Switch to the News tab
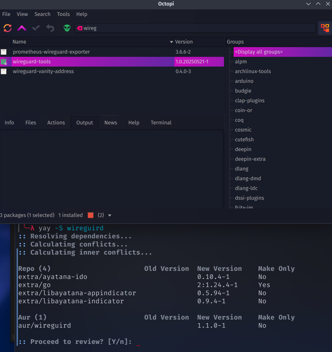This screenshot has height=352, width=332. pyautogui.click(x=111, y=122)
